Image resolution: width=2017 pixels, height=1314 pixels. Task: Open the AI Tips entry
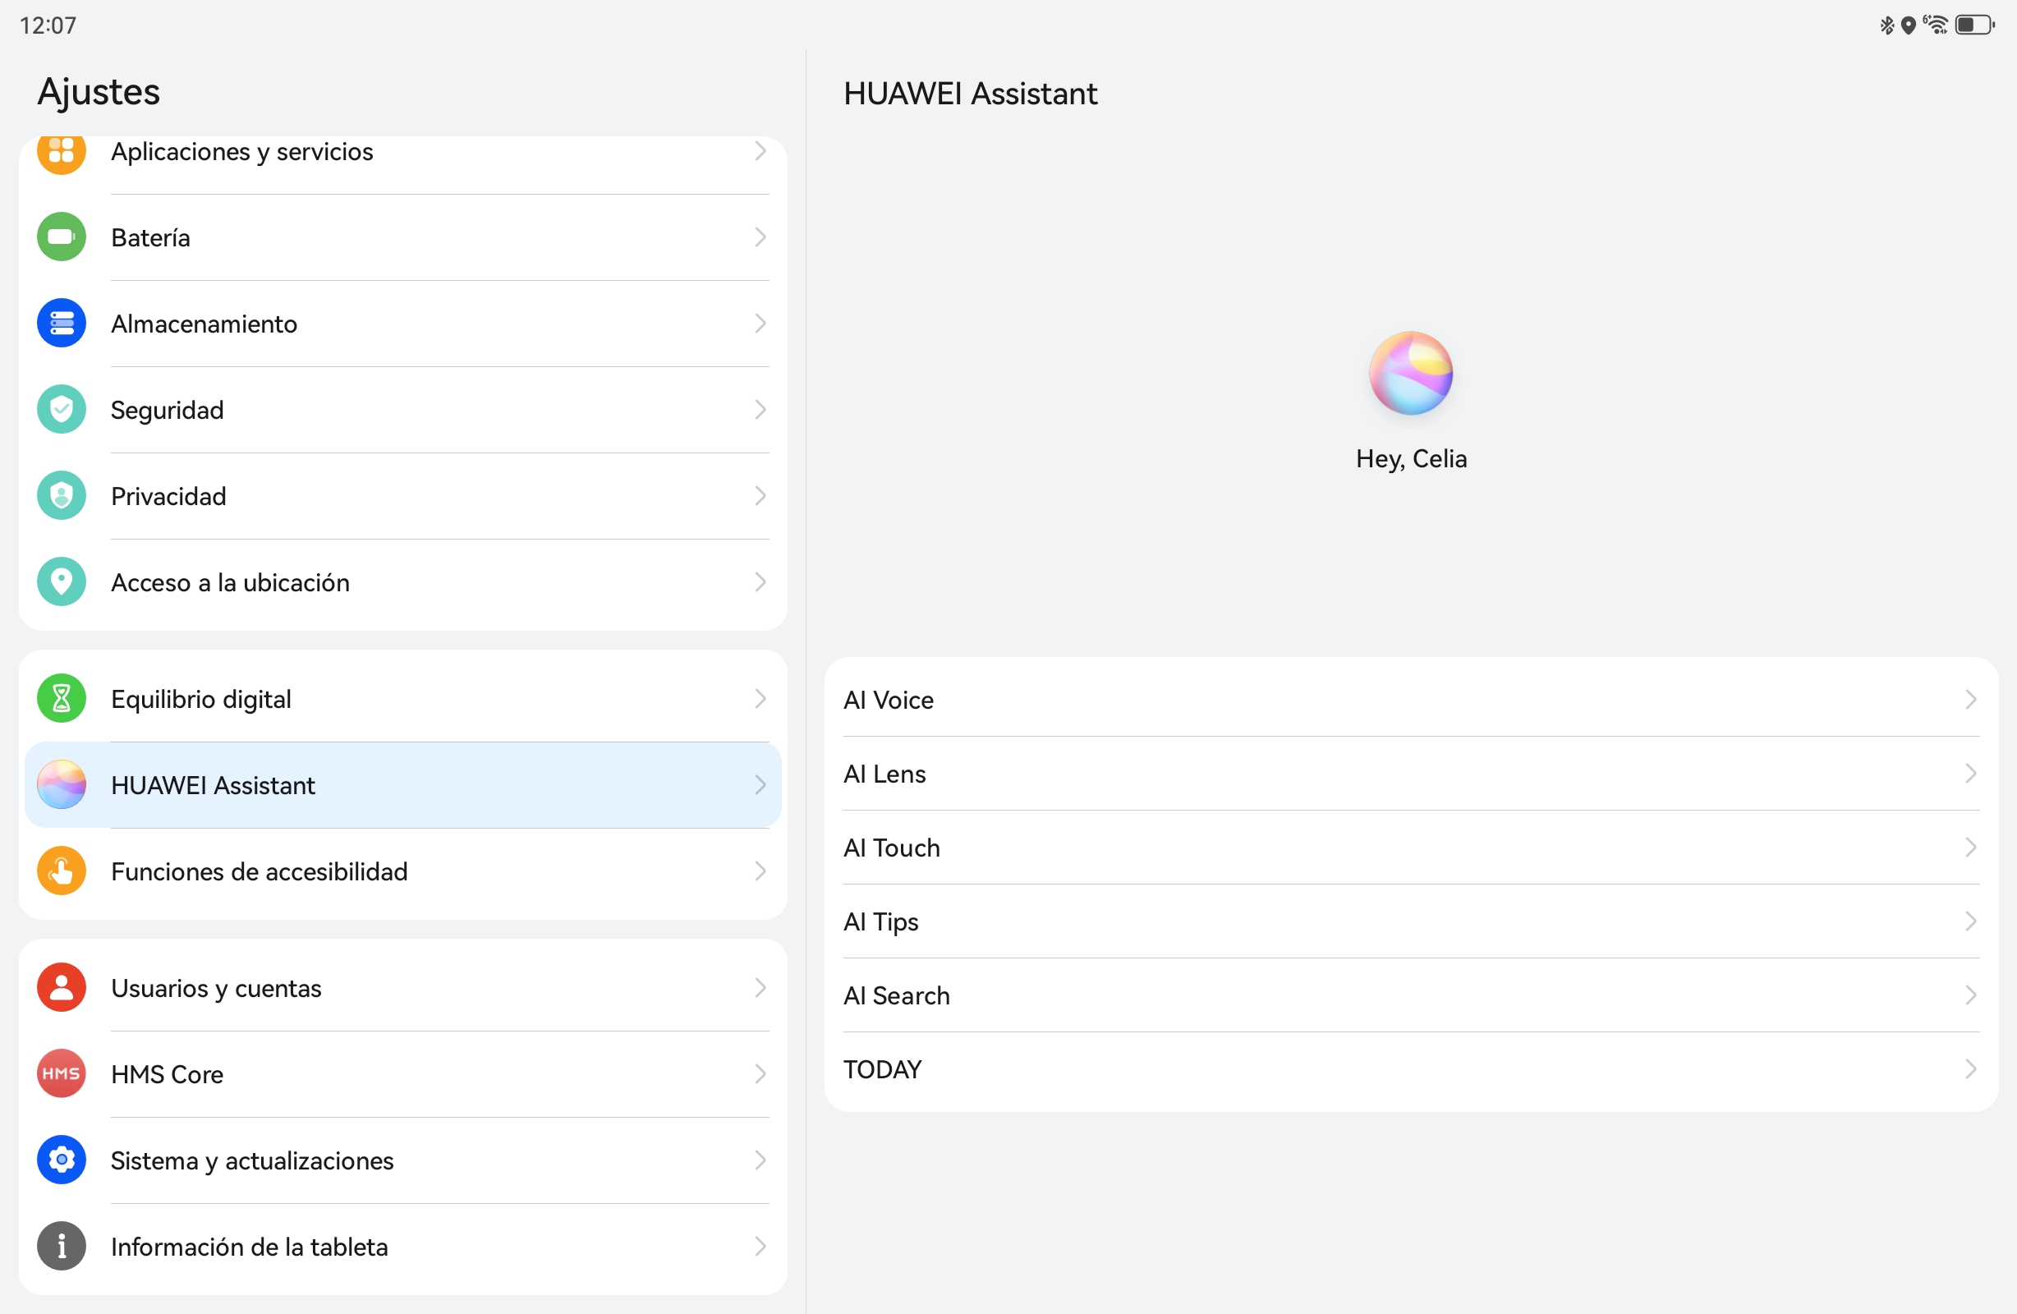pos(881,921)
